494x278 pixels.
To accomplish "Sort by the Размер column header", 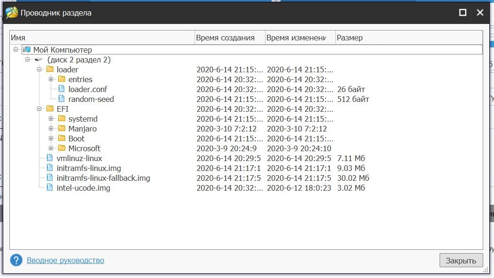I will tap(409, 38).
